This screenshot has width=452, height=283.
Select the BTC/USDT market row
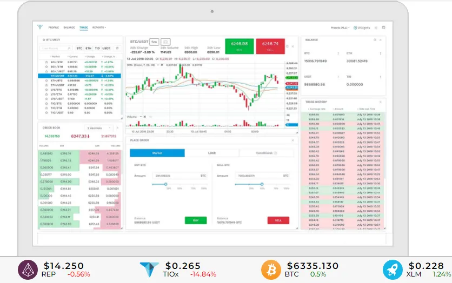click(x=79, y=76)
